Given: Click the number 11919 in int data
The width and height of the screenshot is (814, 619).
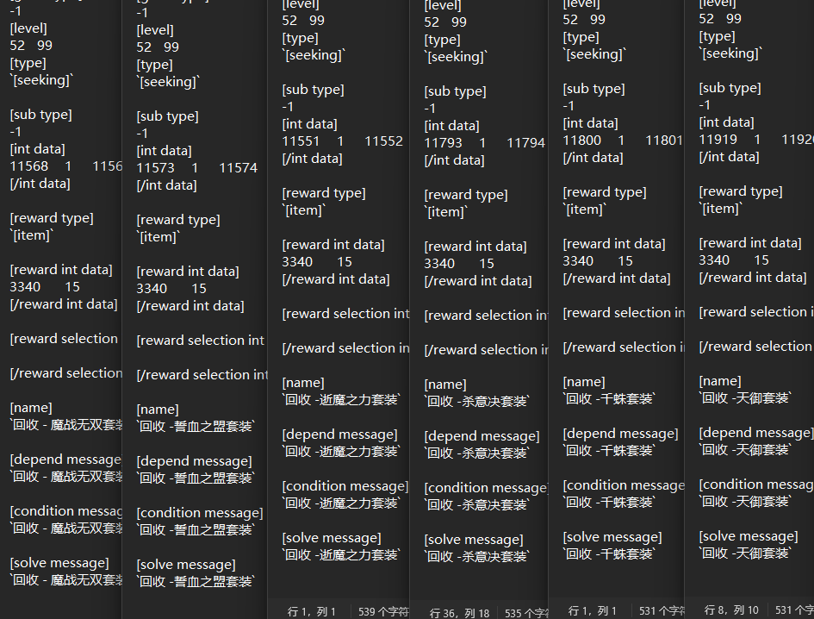Looking at the screenshot, I should [718, 140].
